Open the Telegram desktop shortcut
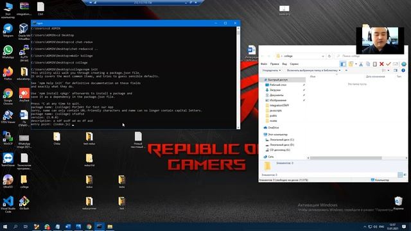 click(8, 30)
